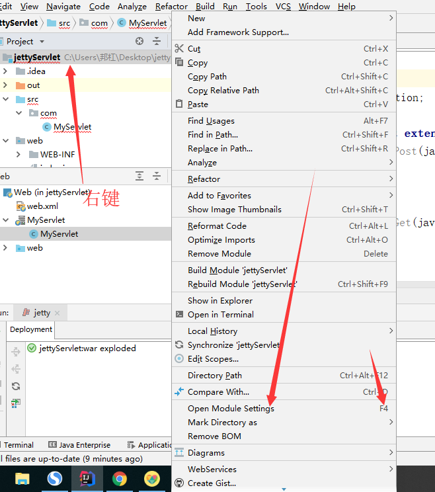The width and height of the screenshot is (435, 492).
Task: Choose Build Module 'jettyServlet'
Action: tap(284, 270)
